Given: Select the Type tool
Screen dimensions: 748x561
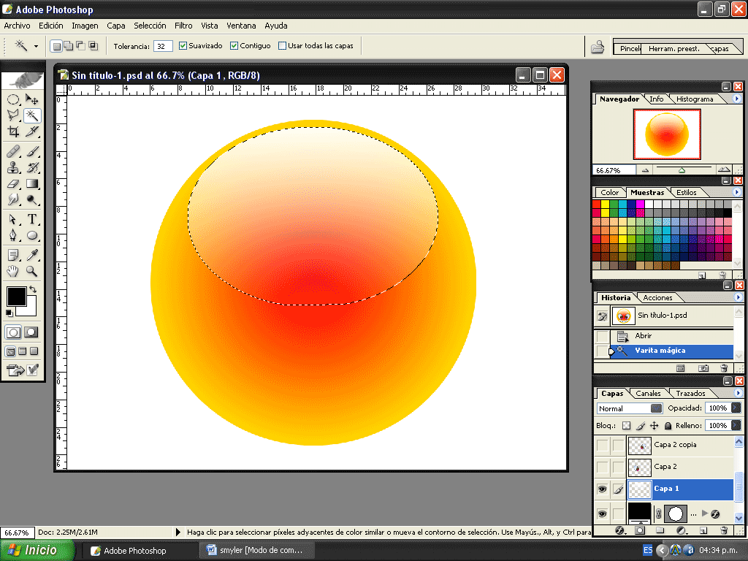Looking at the screenshot, I should [x=33, y=218].
